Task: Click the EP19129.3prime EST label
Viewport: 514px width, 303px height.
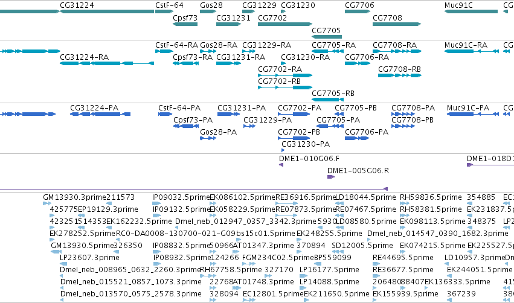Action: coord(108,209)
